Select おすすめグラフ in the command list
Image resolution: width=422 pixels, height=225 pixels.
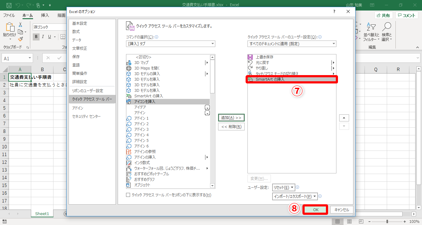168,180
